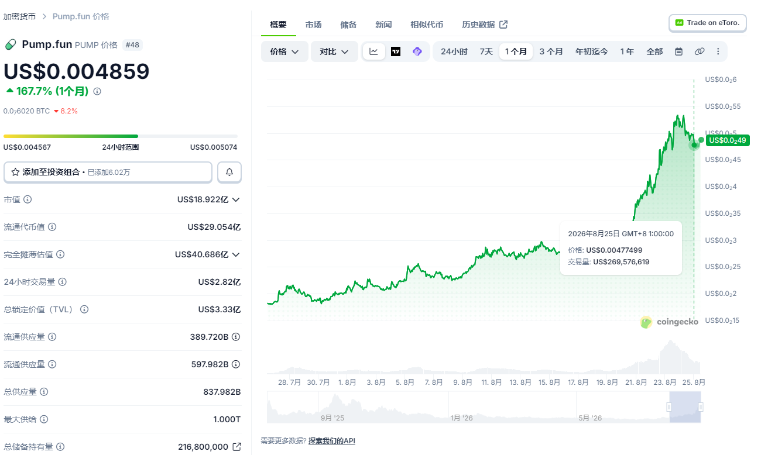761x455 pixels.
Task: Open external link icon next to 216,800,000
Action: click(236, 447)
